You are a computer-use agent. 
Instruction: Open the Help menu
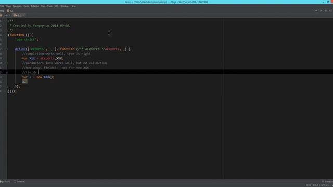[73, 6]
